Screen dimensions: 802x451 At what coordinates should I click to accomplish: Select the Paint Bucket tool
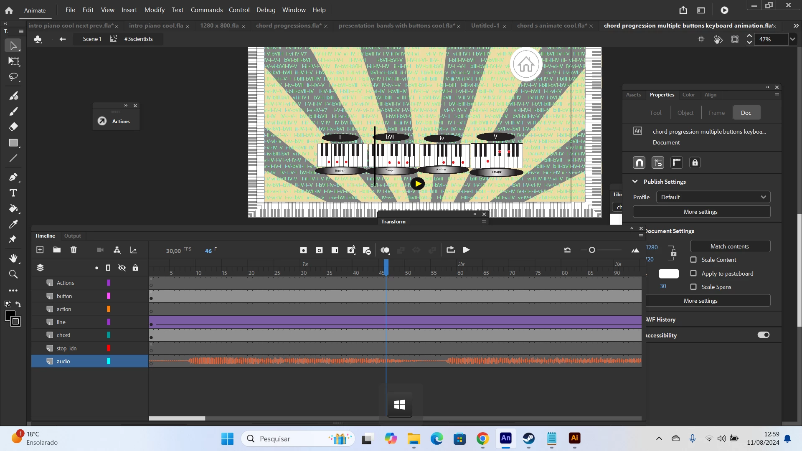[13, 208]
